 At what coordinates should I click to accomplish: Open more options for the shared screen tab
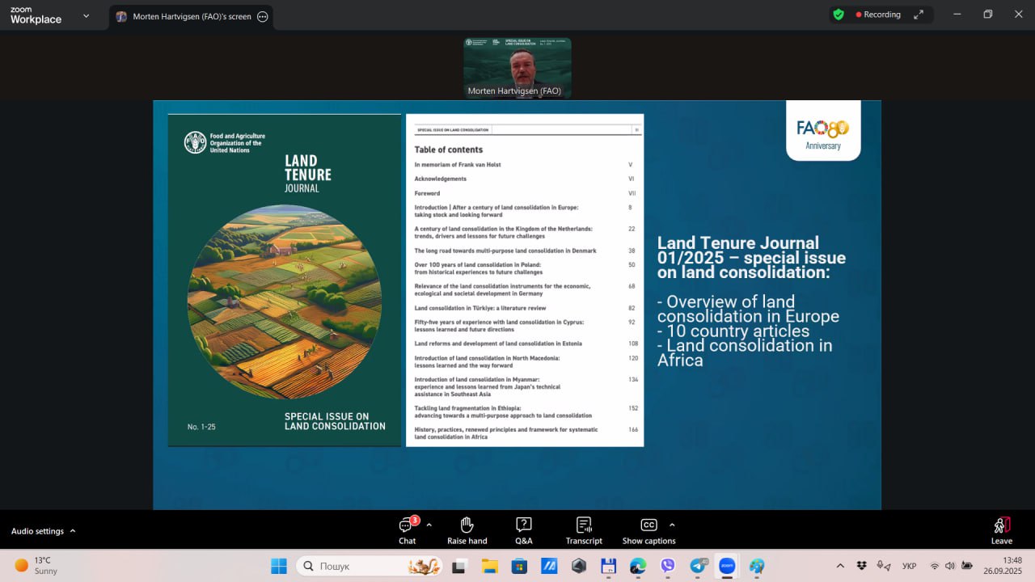pyautogui.click(x=262, y=17)
